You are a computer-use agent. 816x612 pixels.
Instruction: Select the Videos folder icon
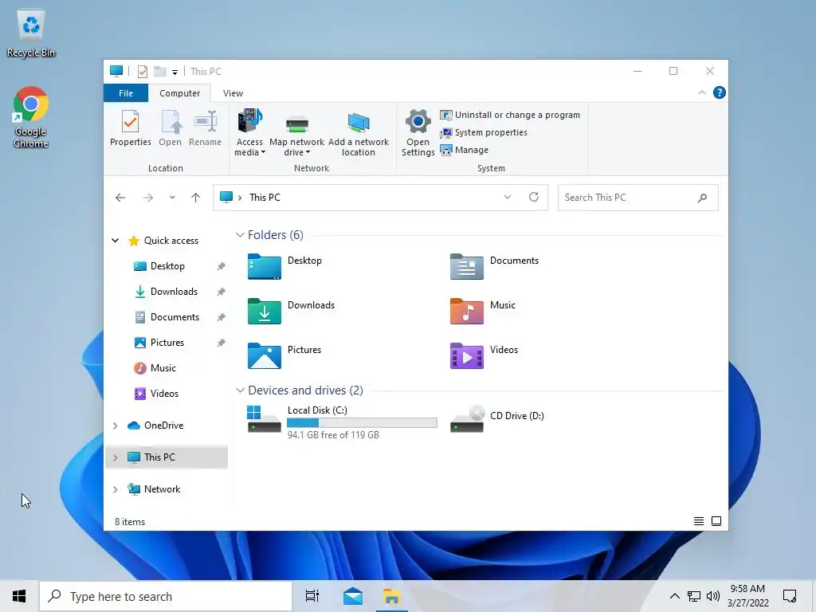pyautogui.click(x=467, y=356)
